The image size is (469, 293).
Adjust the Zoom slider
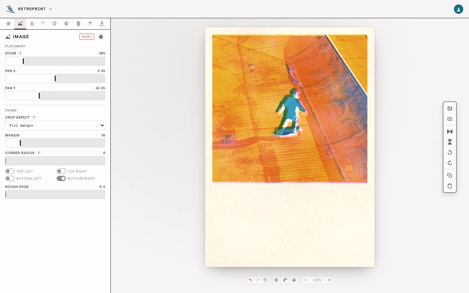pyautogui.click(x=55, y=61)
